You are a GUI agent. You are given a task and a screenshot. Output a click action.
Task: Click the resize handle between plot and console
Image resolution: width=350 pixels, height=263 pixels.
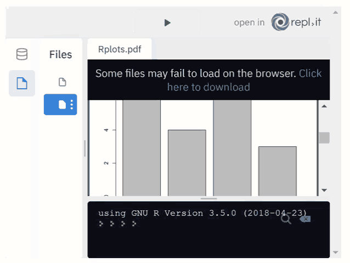208,198
